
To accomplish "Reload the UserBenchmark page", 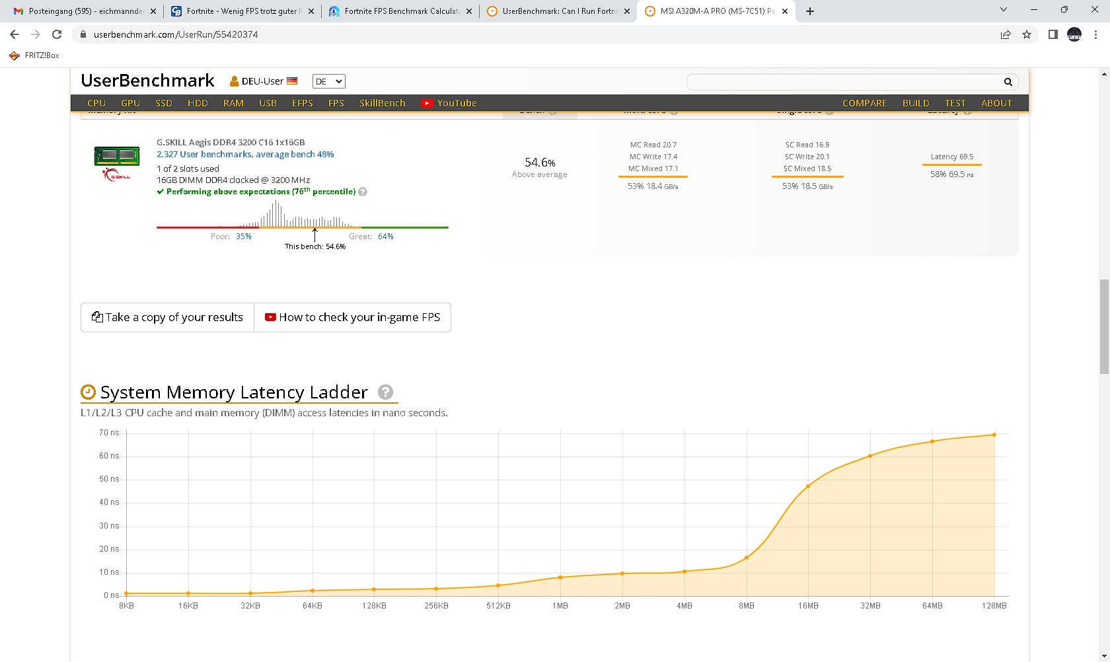I will point(57,34).
